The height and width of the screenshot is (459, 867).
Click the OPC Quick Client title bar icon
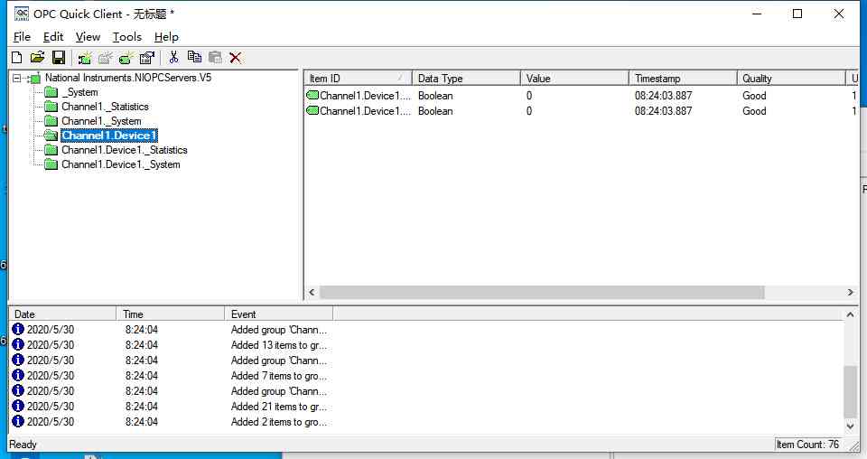click(22, 14)
